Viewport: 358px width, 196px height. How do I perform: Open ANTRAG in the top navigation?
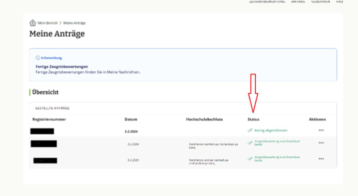298,2
